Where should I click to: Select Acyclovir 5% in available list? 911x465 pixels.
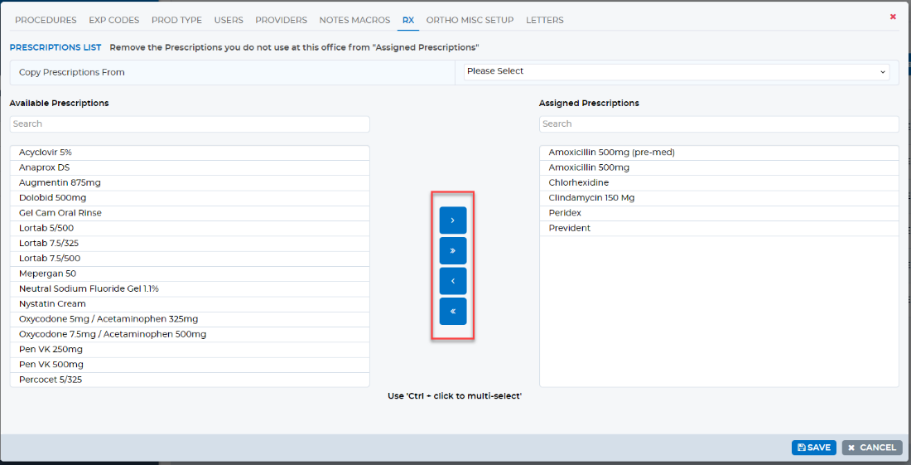190,153
